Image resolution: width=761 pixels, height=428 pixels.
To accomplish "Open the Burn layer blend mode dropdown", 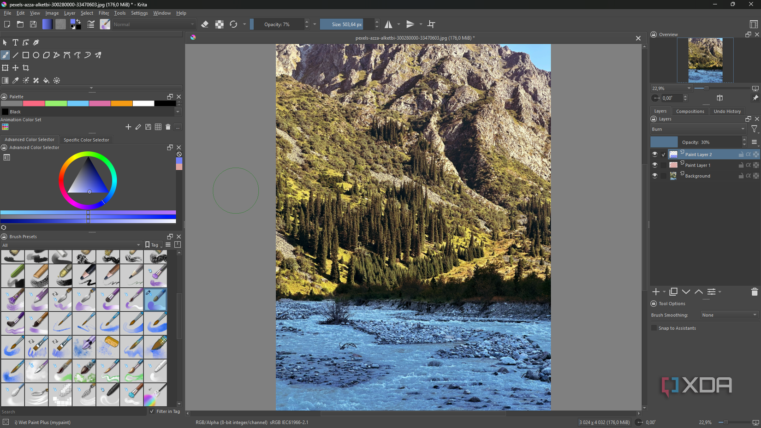I will pyautogui.click(x=698, y=129).
